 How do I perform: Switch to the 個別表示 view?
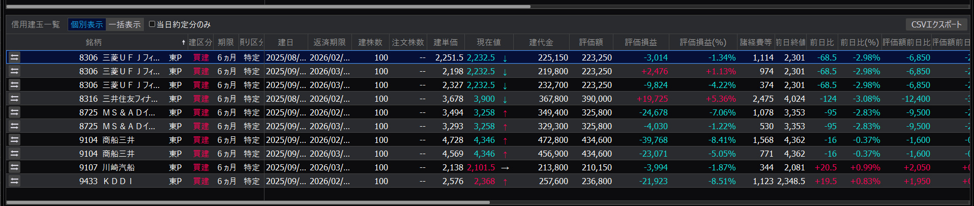pos(86,24)
